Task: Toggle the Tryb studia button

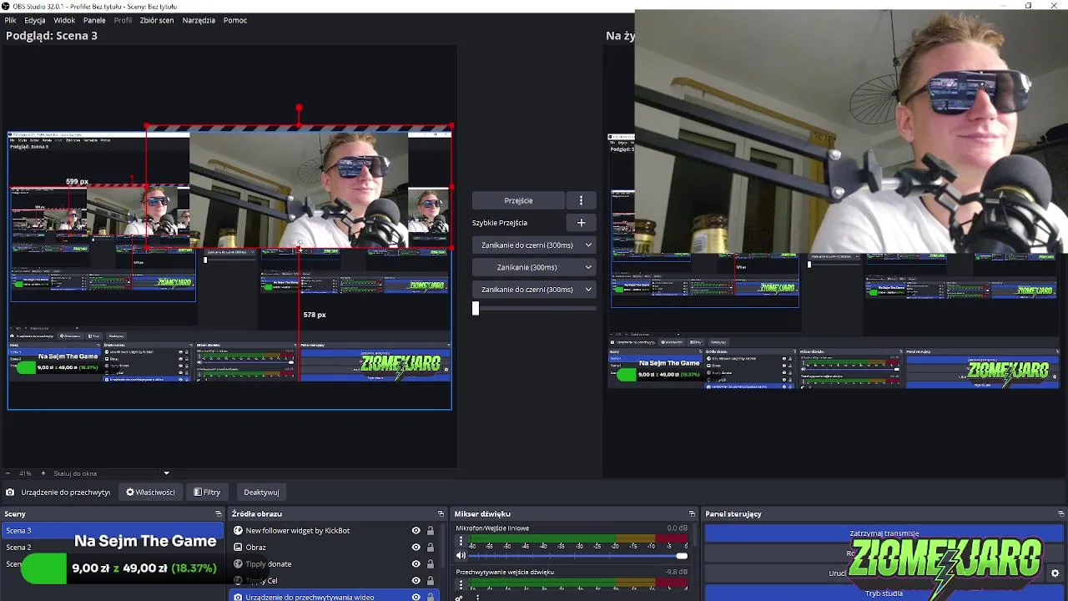Action: point(884,593)
